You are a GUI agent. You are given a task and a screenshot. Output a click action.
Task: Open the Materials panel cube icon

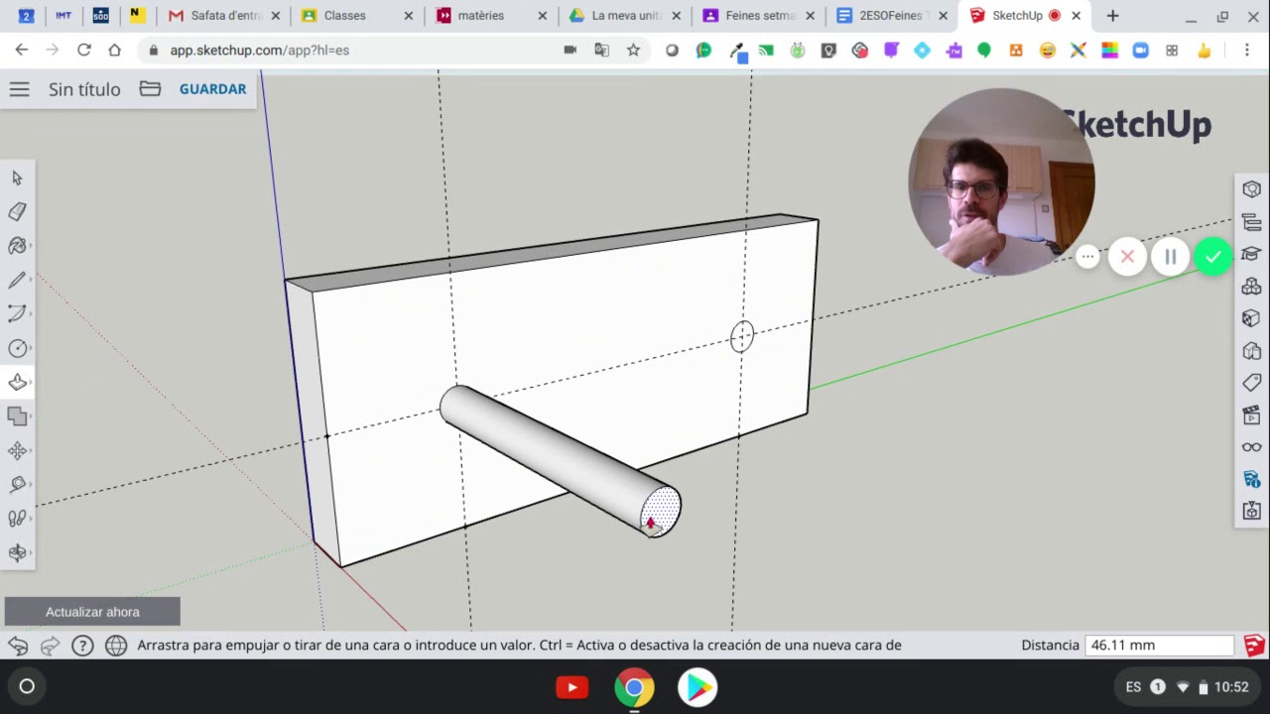[x=1251, y=318]
